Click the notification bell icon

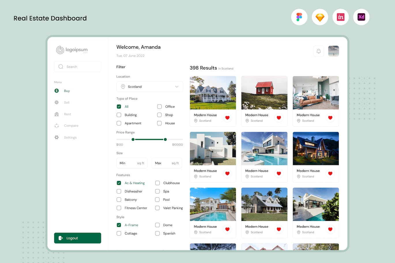319,51
